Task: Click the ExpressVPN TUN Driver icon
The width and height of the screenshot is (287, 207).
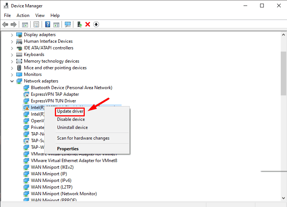Action: click(x=26, y=101)
